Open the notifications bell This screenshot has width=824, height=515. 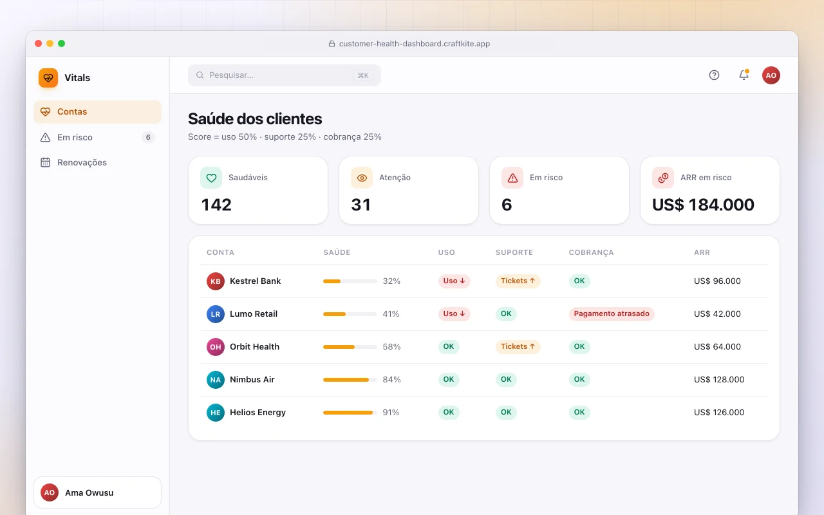tap(744, 75)
